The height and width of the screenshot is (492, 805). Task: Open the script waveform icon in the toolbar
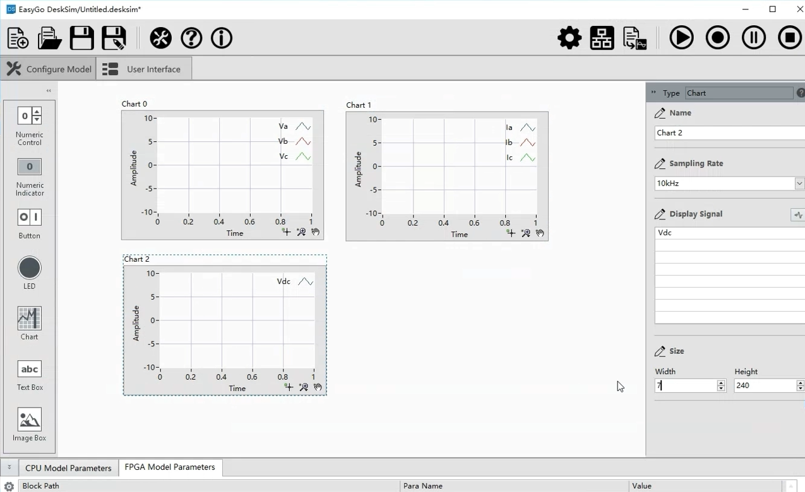[x=635, y=38]
